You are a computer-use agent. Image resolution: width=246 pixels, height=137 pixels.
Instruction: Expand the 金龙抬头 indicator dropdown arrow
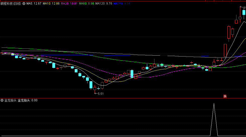[x=2, y=100]
